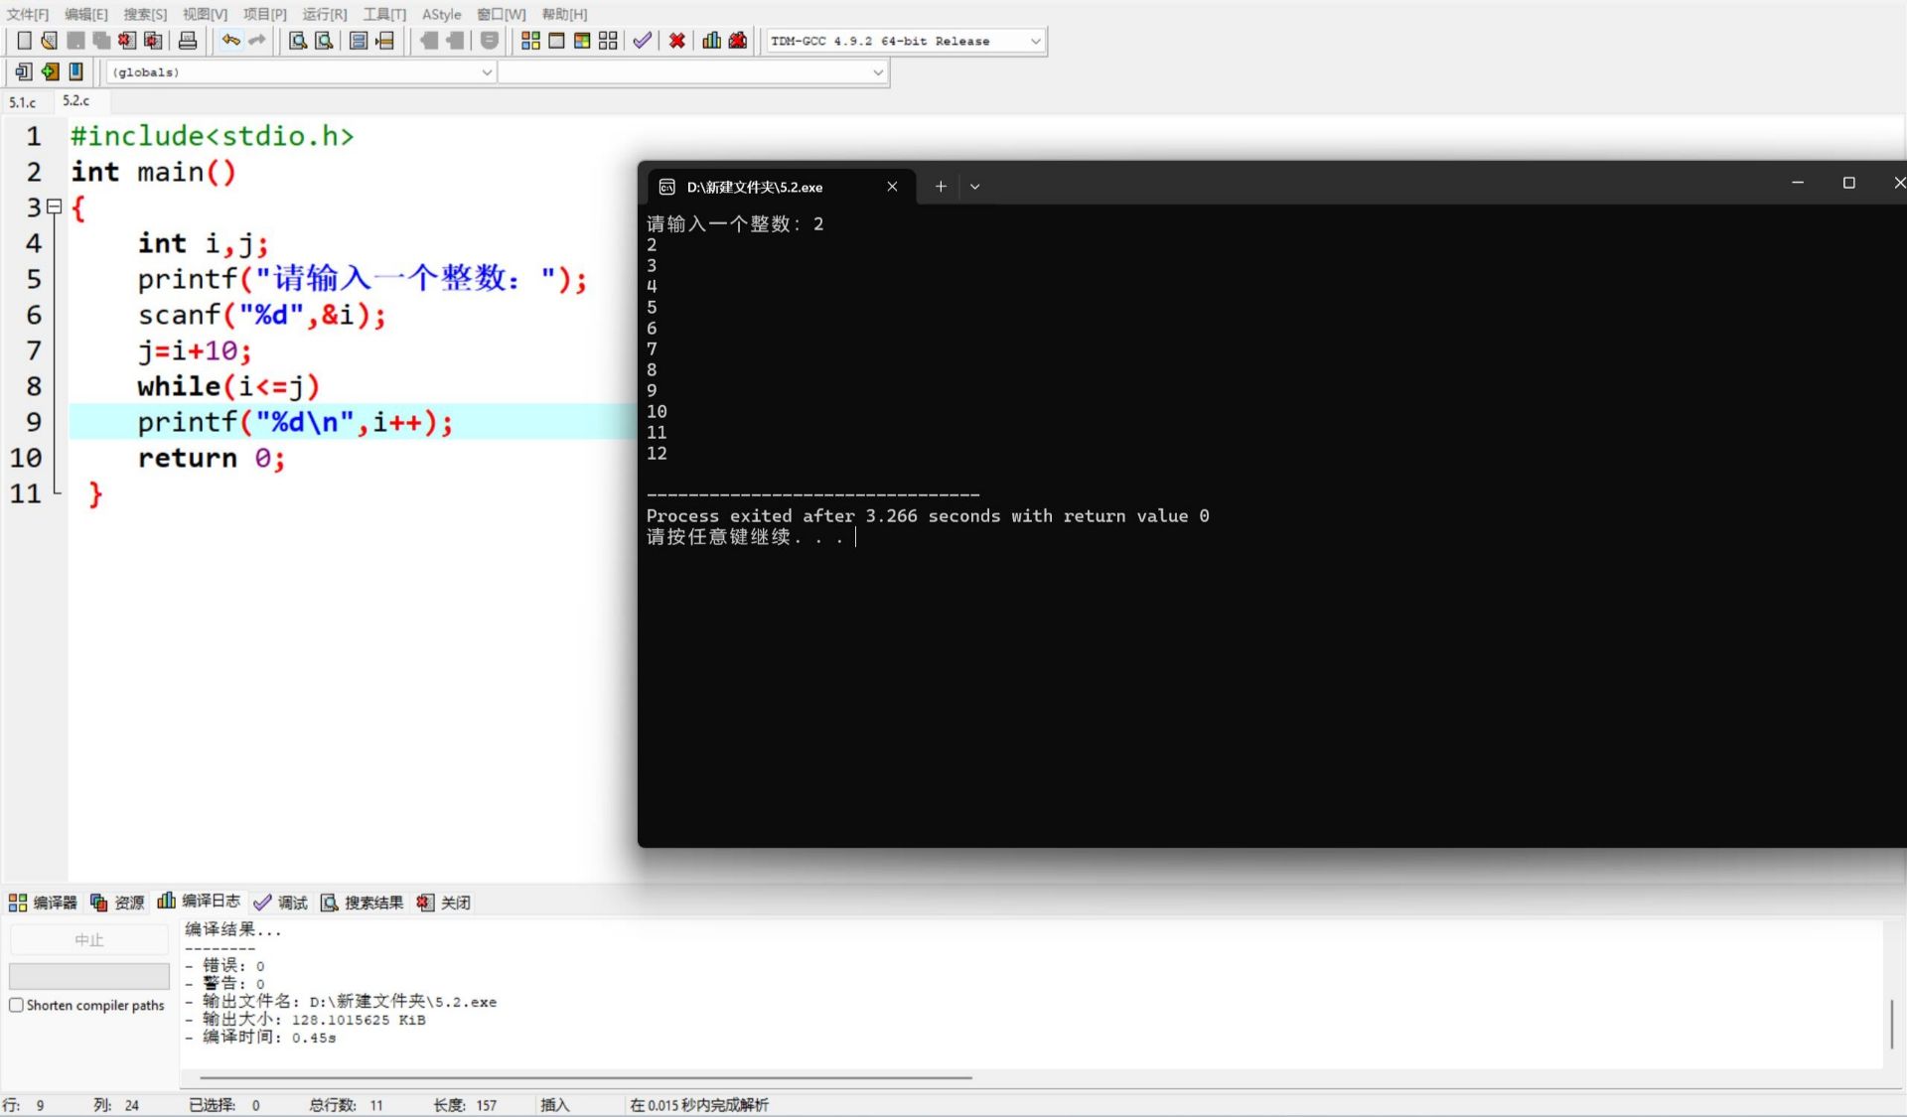Select the Compile icon on the toolbar
Viewport: 1907px width, 1117px height.
(531, 40)
